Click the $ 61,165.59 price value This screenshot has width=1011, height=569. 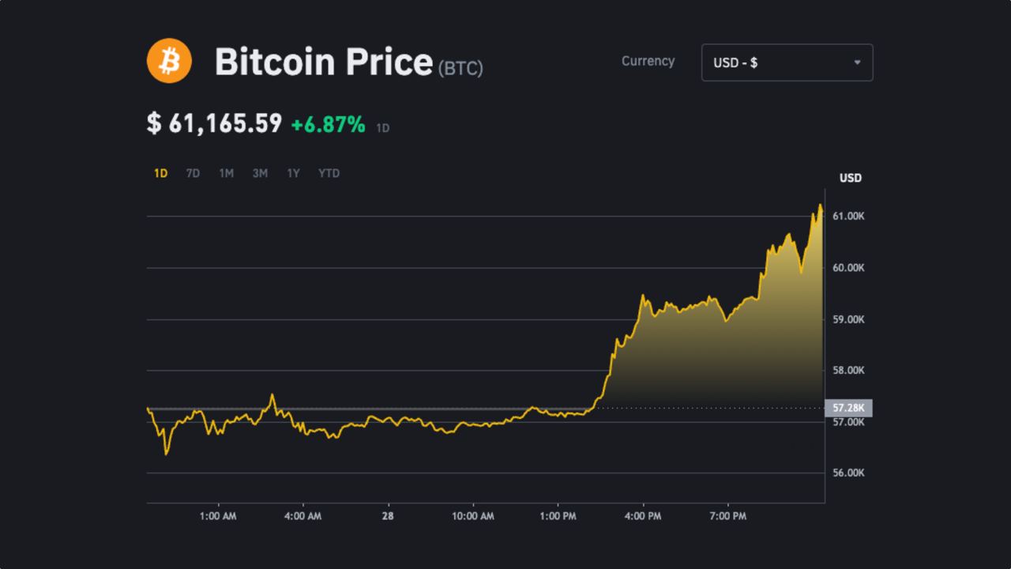(214, 123)
